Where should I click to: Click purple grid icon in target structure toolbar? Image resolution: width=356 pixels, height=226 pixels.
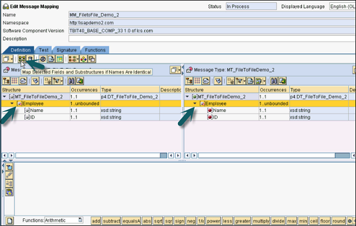coord(198,81)
